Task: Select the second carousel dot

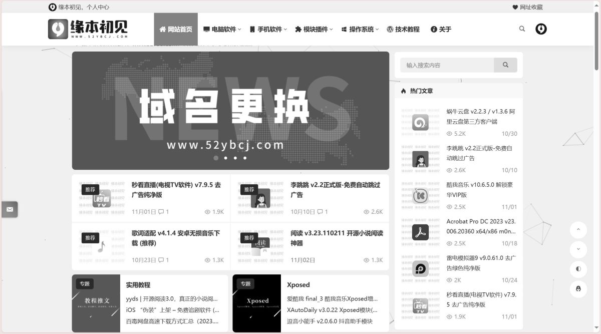Action: coord(225,158)
